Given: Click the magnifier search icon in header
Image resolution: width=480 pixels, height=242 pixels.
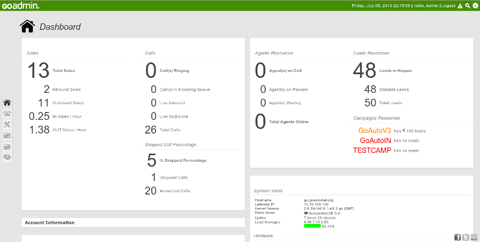Looking at the screenshot, I should click(467, 6).
